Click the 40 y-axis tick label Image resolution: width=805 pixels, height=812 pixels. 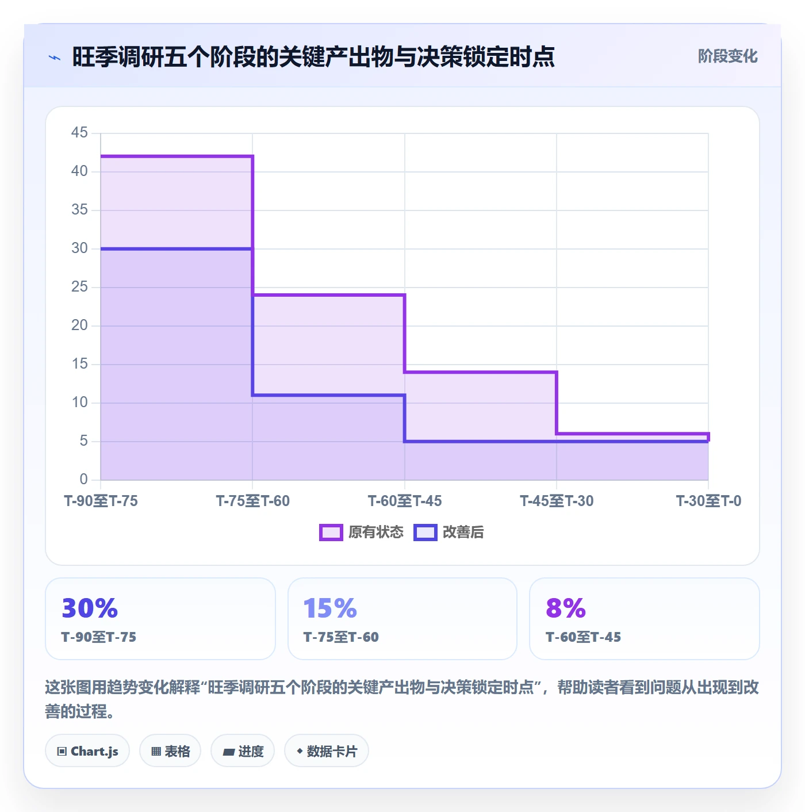coord(79,171)
